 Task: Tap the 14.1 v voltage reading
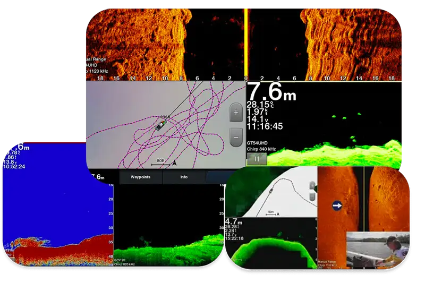point(258,119)
